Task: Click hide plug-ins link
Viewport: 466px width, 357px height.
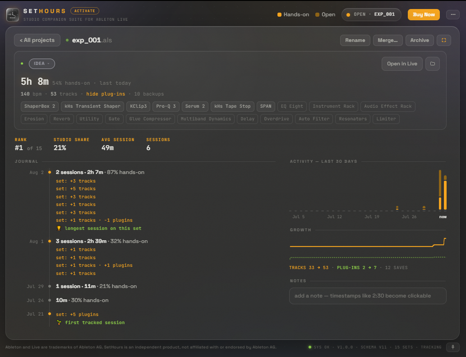Action: 106,94
